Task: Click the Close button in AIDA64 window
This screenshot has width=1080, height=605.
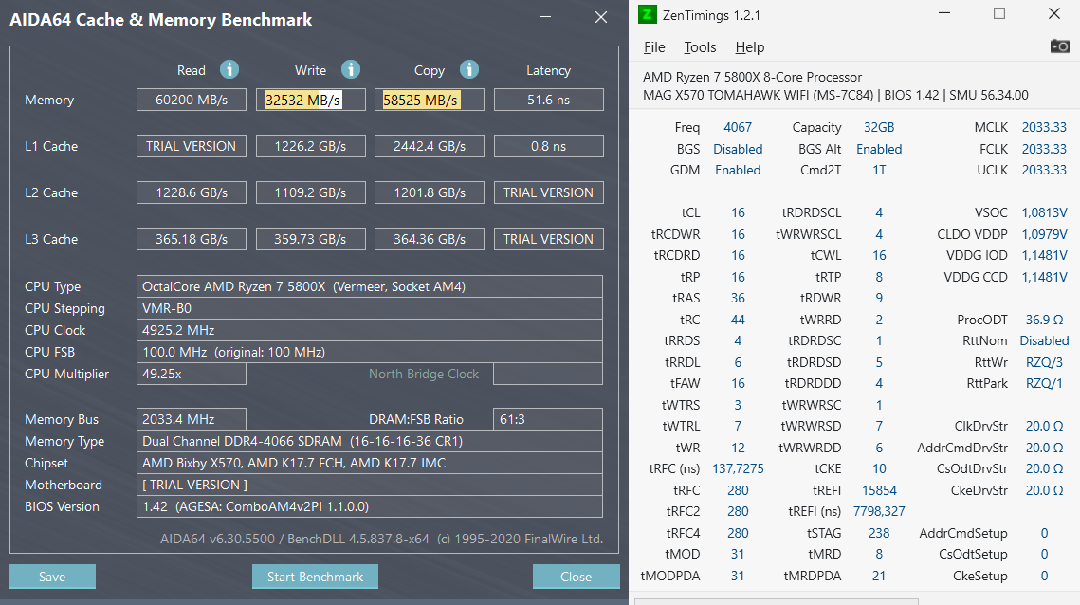Action: click(576, 577)
